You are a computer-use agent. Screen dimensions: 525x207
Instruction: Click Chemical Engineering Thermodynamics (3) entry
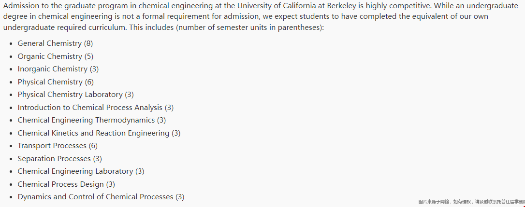click(x=92, y=120)
